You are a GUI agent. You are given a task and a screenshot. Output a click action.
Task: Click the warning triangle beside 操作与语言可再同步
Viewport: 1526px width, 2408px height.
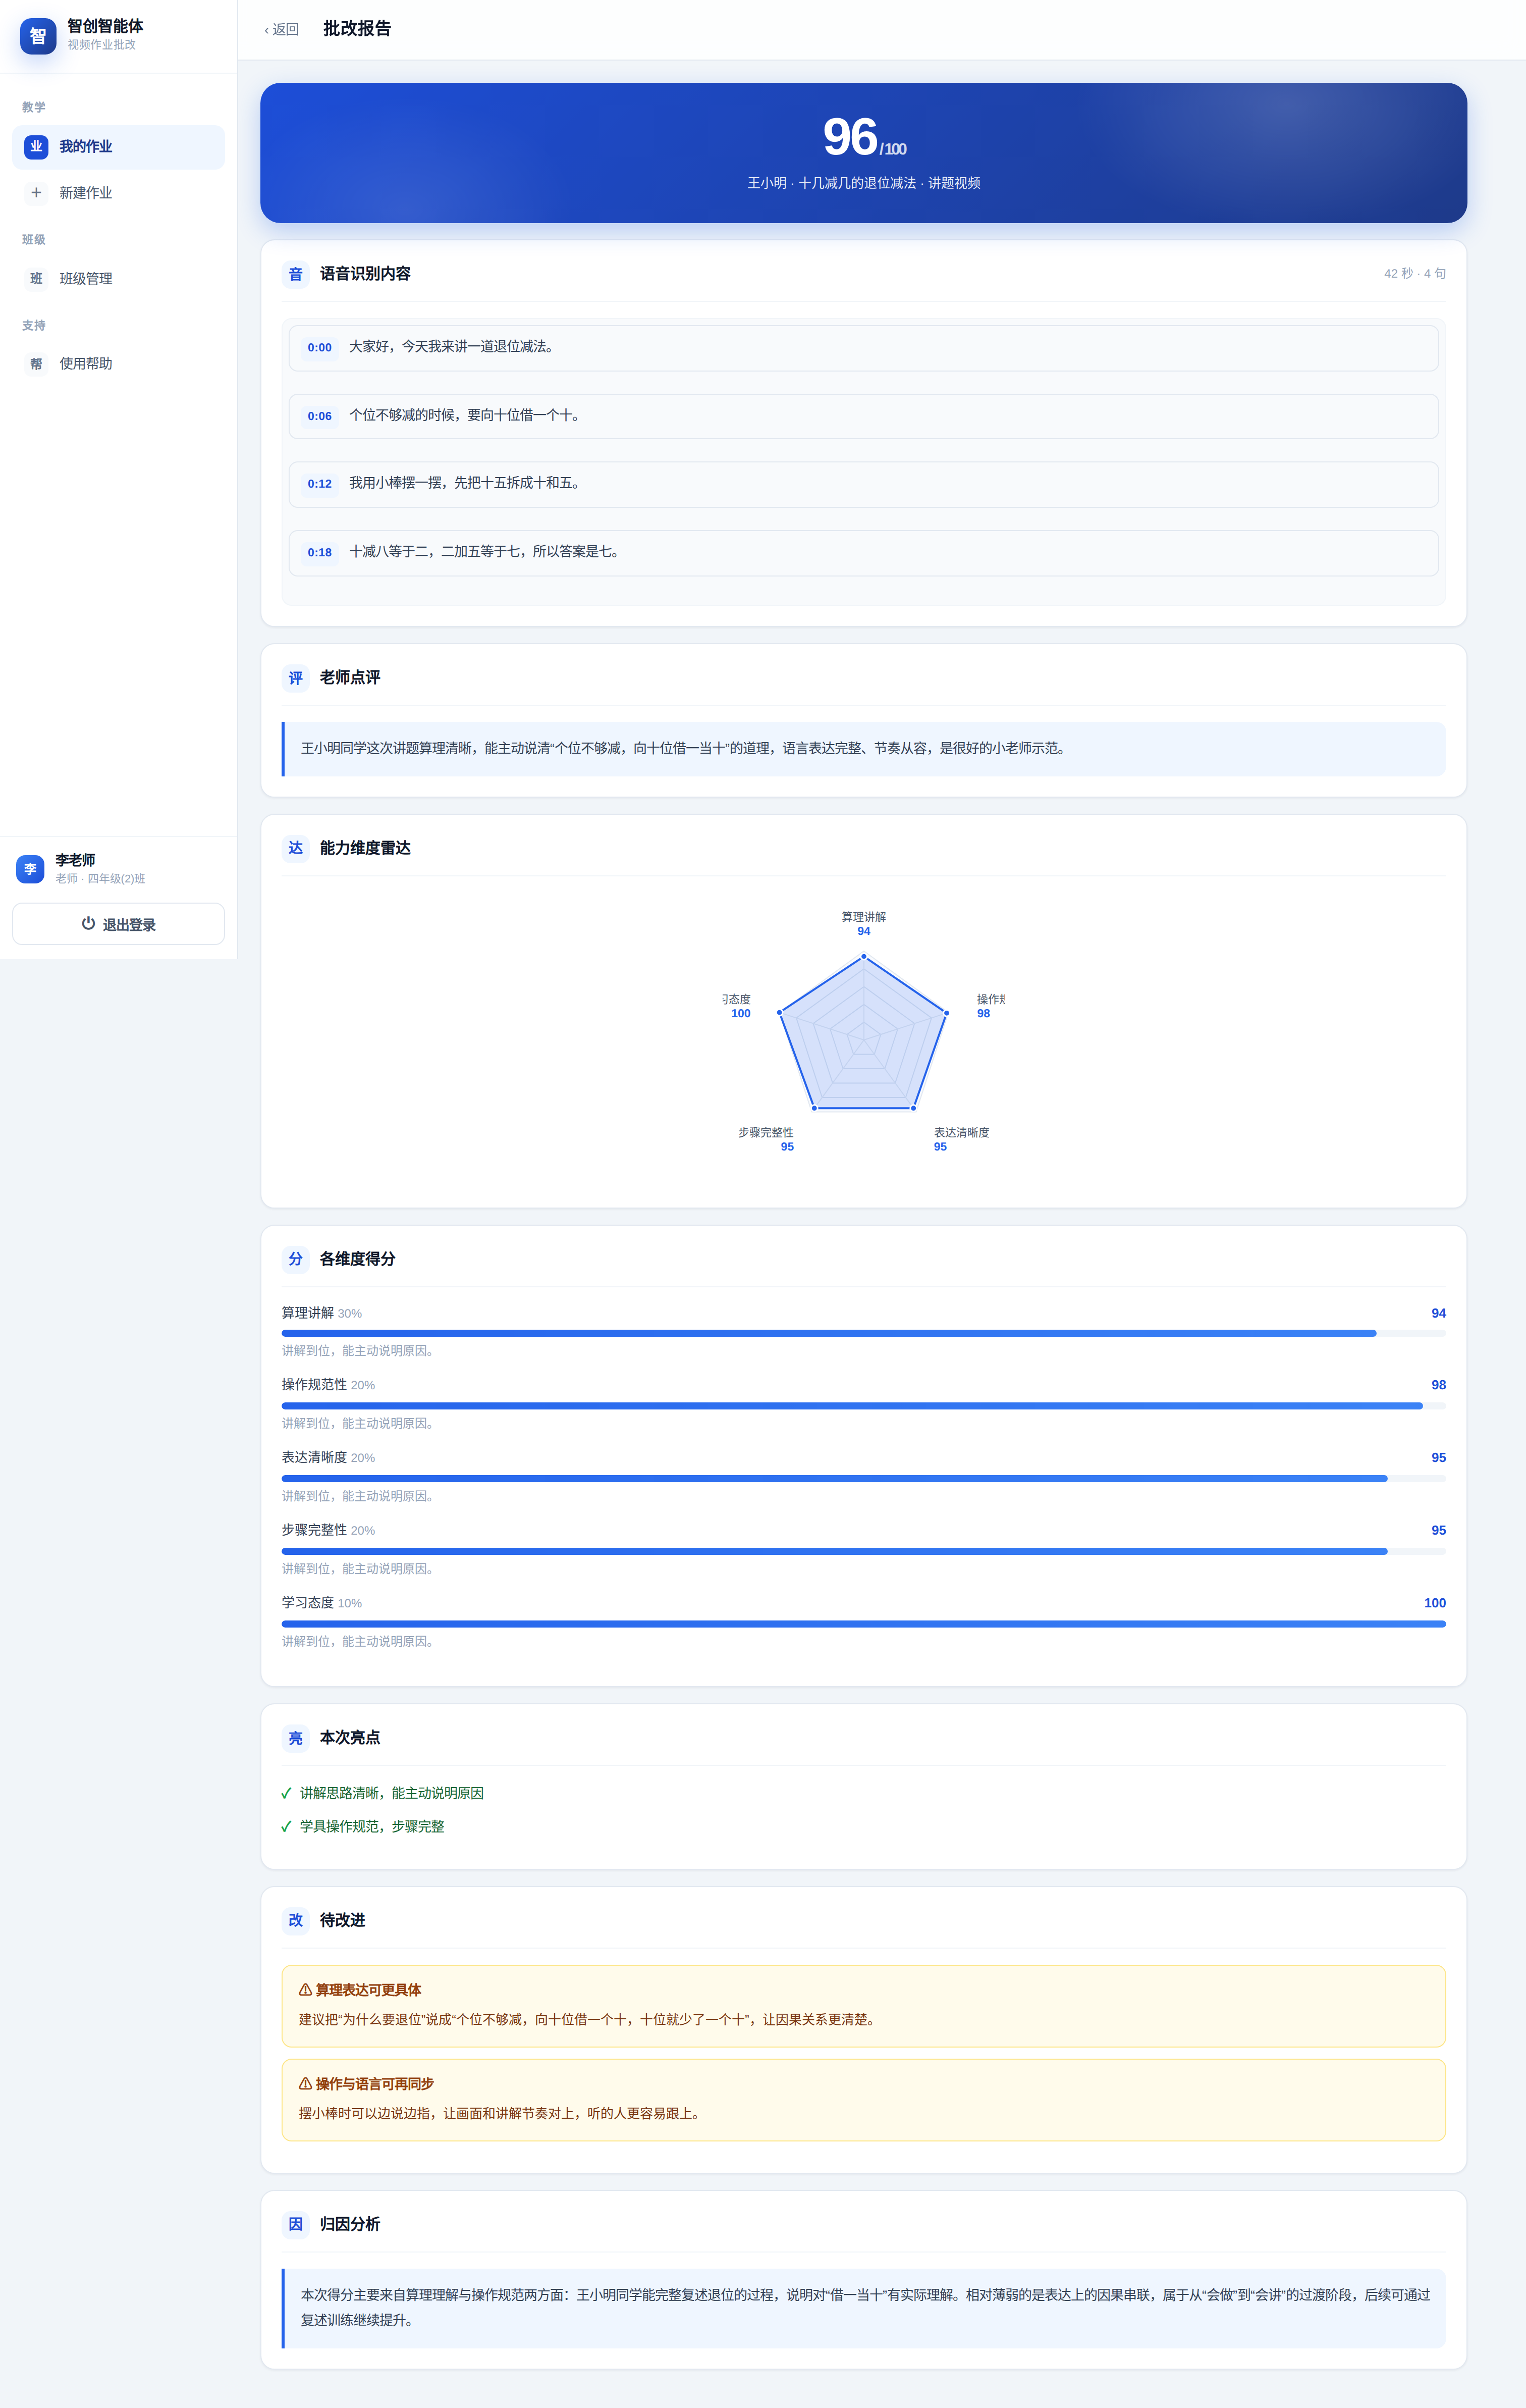click(x=305, y=2084)
